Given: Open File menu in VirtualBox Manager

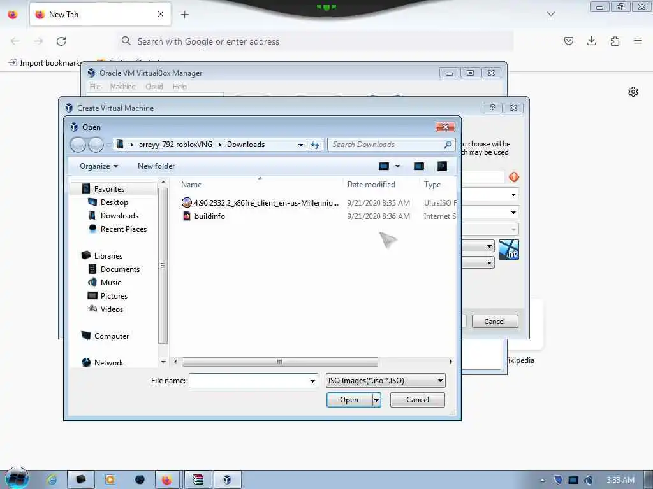Looking at the screenshot, I should coord(95,87).
